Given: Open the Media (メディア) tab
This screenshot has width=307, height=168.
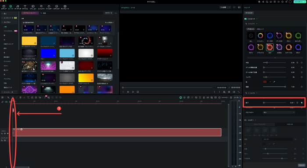Looking at the screenshot, I should [4, 7].
